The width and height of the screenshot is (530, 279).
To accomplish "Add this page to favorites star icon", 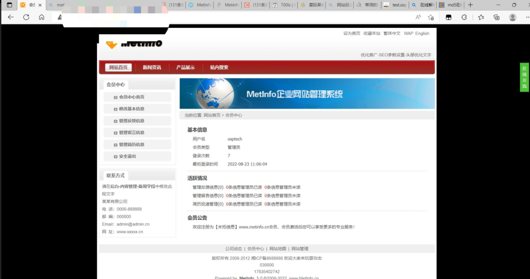I will pos(431,17).
